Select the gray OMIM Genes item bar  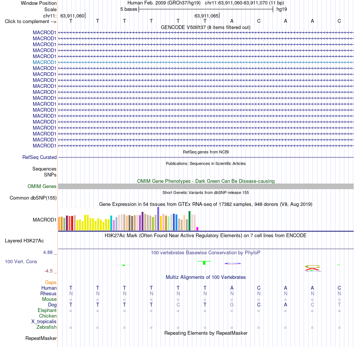point(206,187)
